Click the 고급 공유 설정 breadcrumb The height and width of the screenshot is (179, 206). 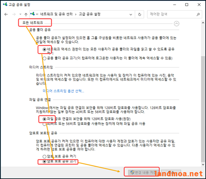pyautogui.click(x=90, y=14)
